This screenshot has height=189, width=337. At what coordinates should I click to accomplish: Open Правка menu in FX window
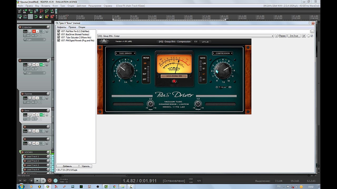(72, 27)
